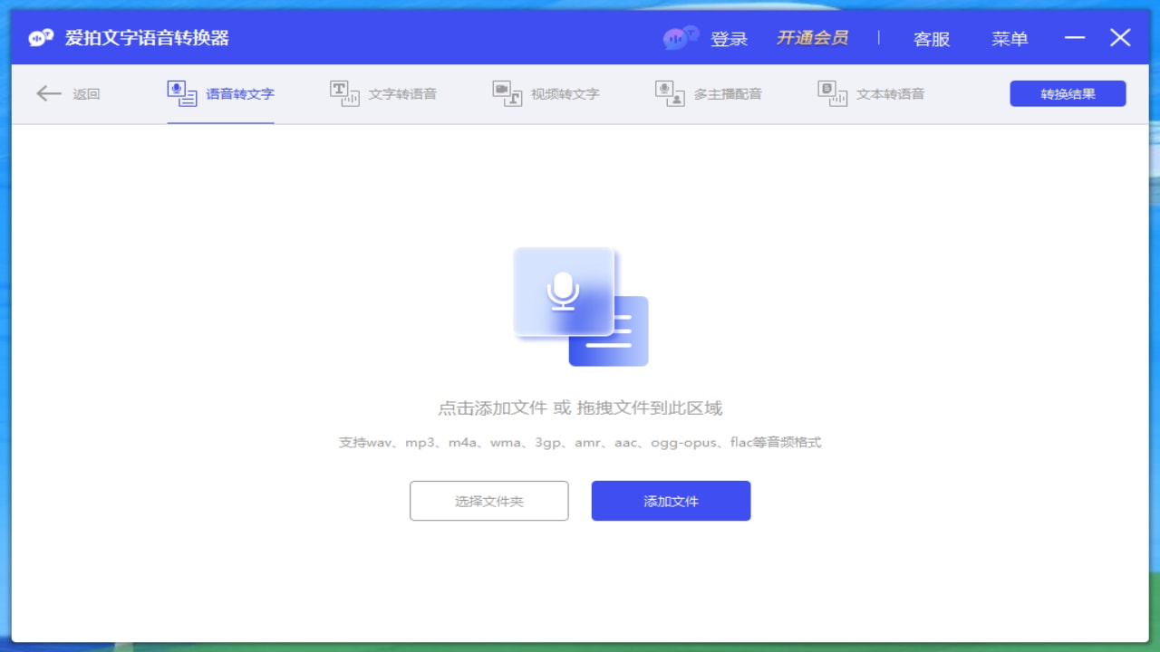
Task: Click the 添加文件 button
Action: pos(671,501)
